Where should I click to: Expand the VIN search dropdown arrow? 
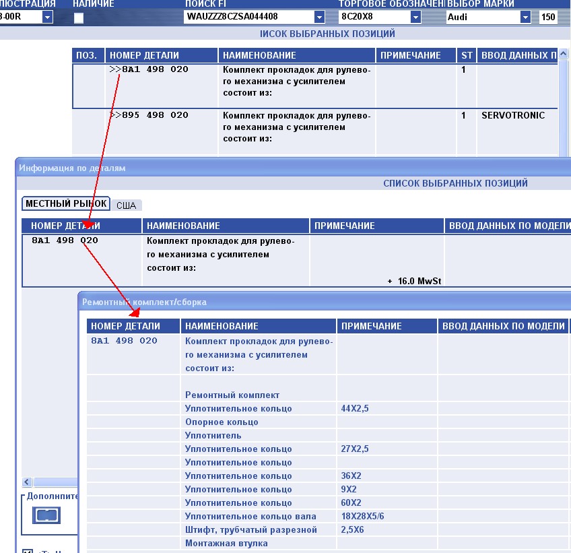pos(319,17)
